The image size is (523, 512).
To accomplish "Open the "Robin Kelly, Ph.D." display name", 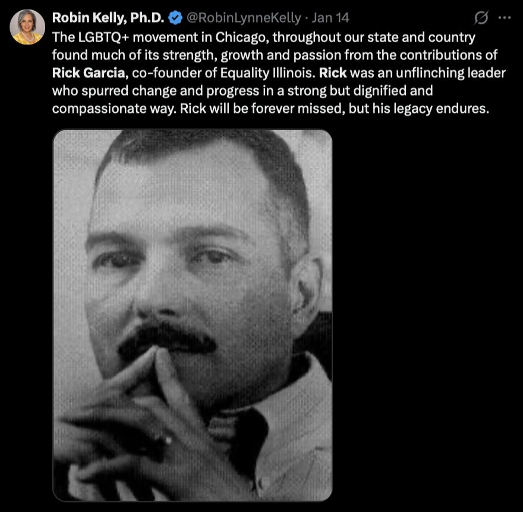I will 108,18.
